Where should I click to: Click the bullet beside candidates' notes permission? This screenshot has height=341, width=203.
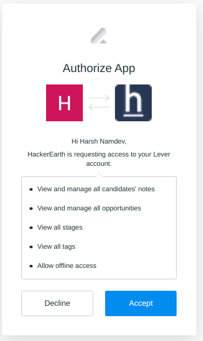point(31,190)
